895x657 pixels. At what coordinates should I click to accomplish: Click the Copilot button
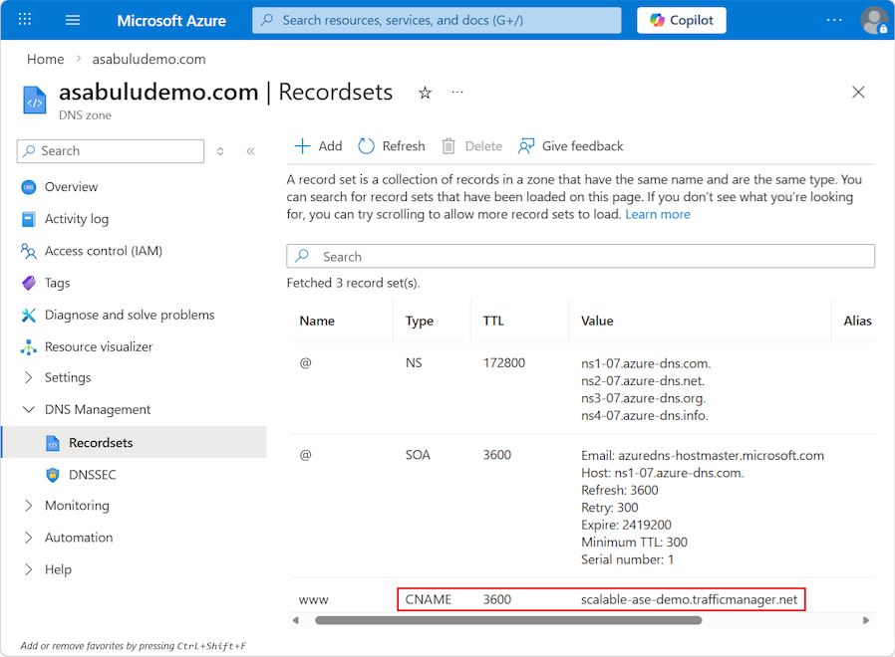click(682, 21)
